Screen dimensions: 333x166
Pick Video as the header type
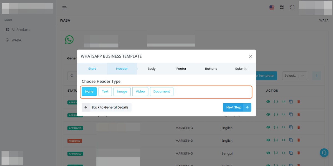click(x=140, y=92)
